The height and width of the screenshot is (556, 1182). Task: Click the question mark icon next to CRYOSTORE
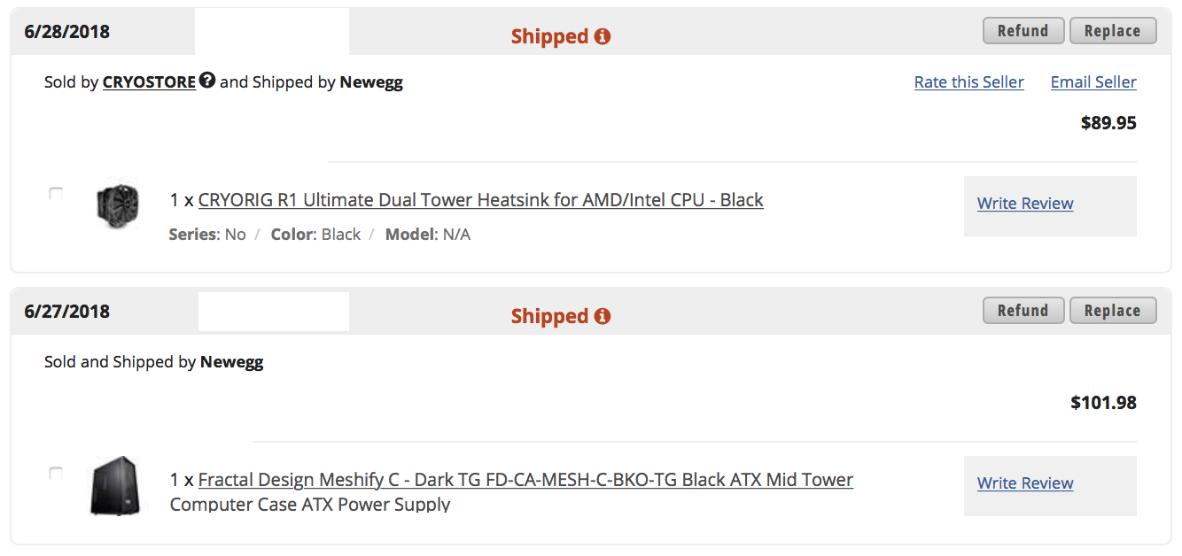tap(206, 81)
